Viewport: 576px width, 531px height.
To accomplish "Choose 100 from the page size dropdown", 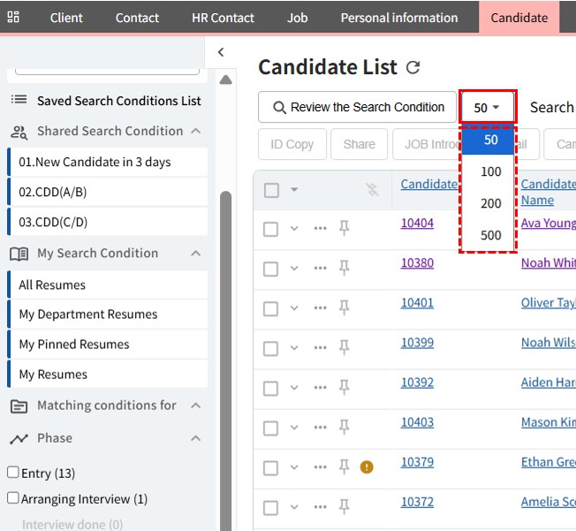I will [491, 171].
